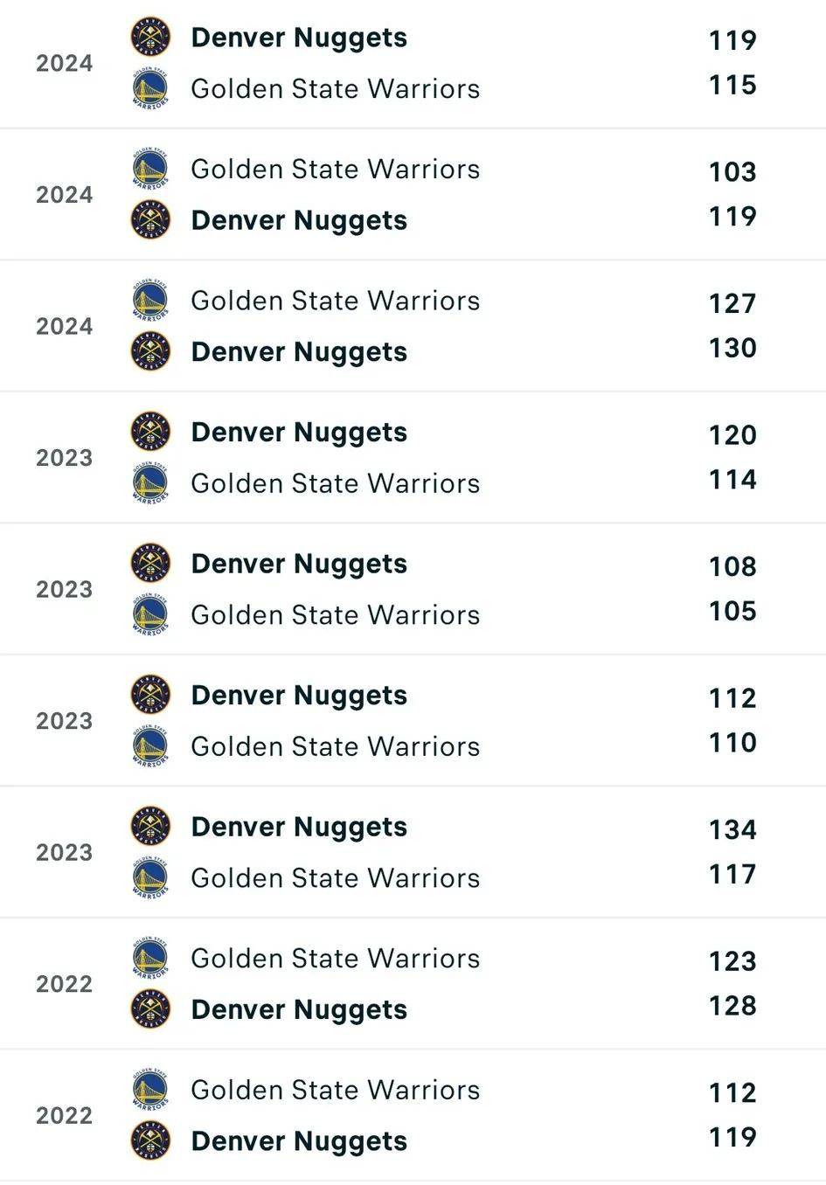Image resolution: width=826 pixels, height=1185 pixels.
Task: Click Nuggets logo in the 119–115 game
Action: [x=150, y=38]
